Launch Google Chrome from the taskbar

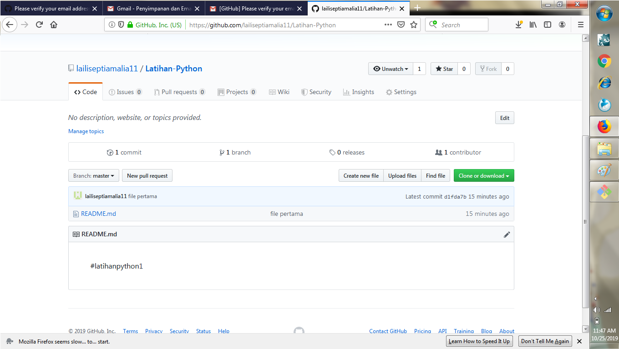(604, 61)
